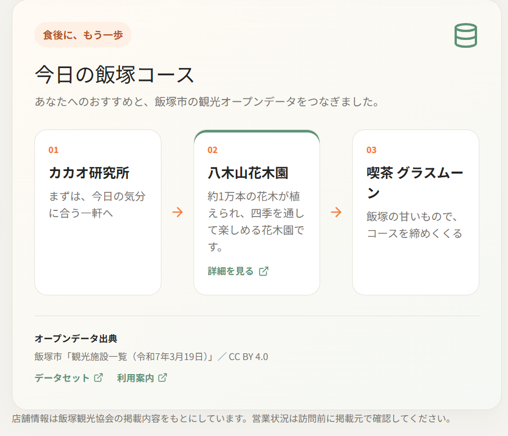Viewport: 508px width, 436px height.
Task: Click the external-link icon beside 利用案内
Action: pos(163,377)
